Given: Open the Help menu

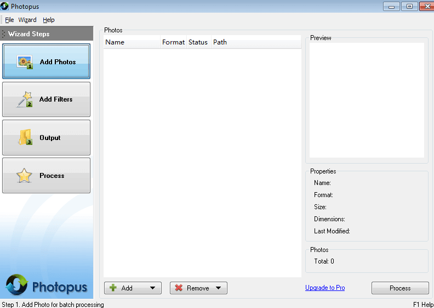Looking at the screenshot, I should [x=49, y=20].
